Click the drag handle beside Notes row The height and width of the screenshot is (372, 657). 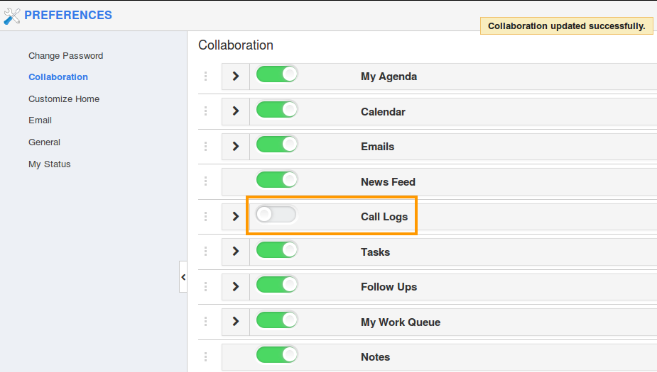(x=205, y=356)
